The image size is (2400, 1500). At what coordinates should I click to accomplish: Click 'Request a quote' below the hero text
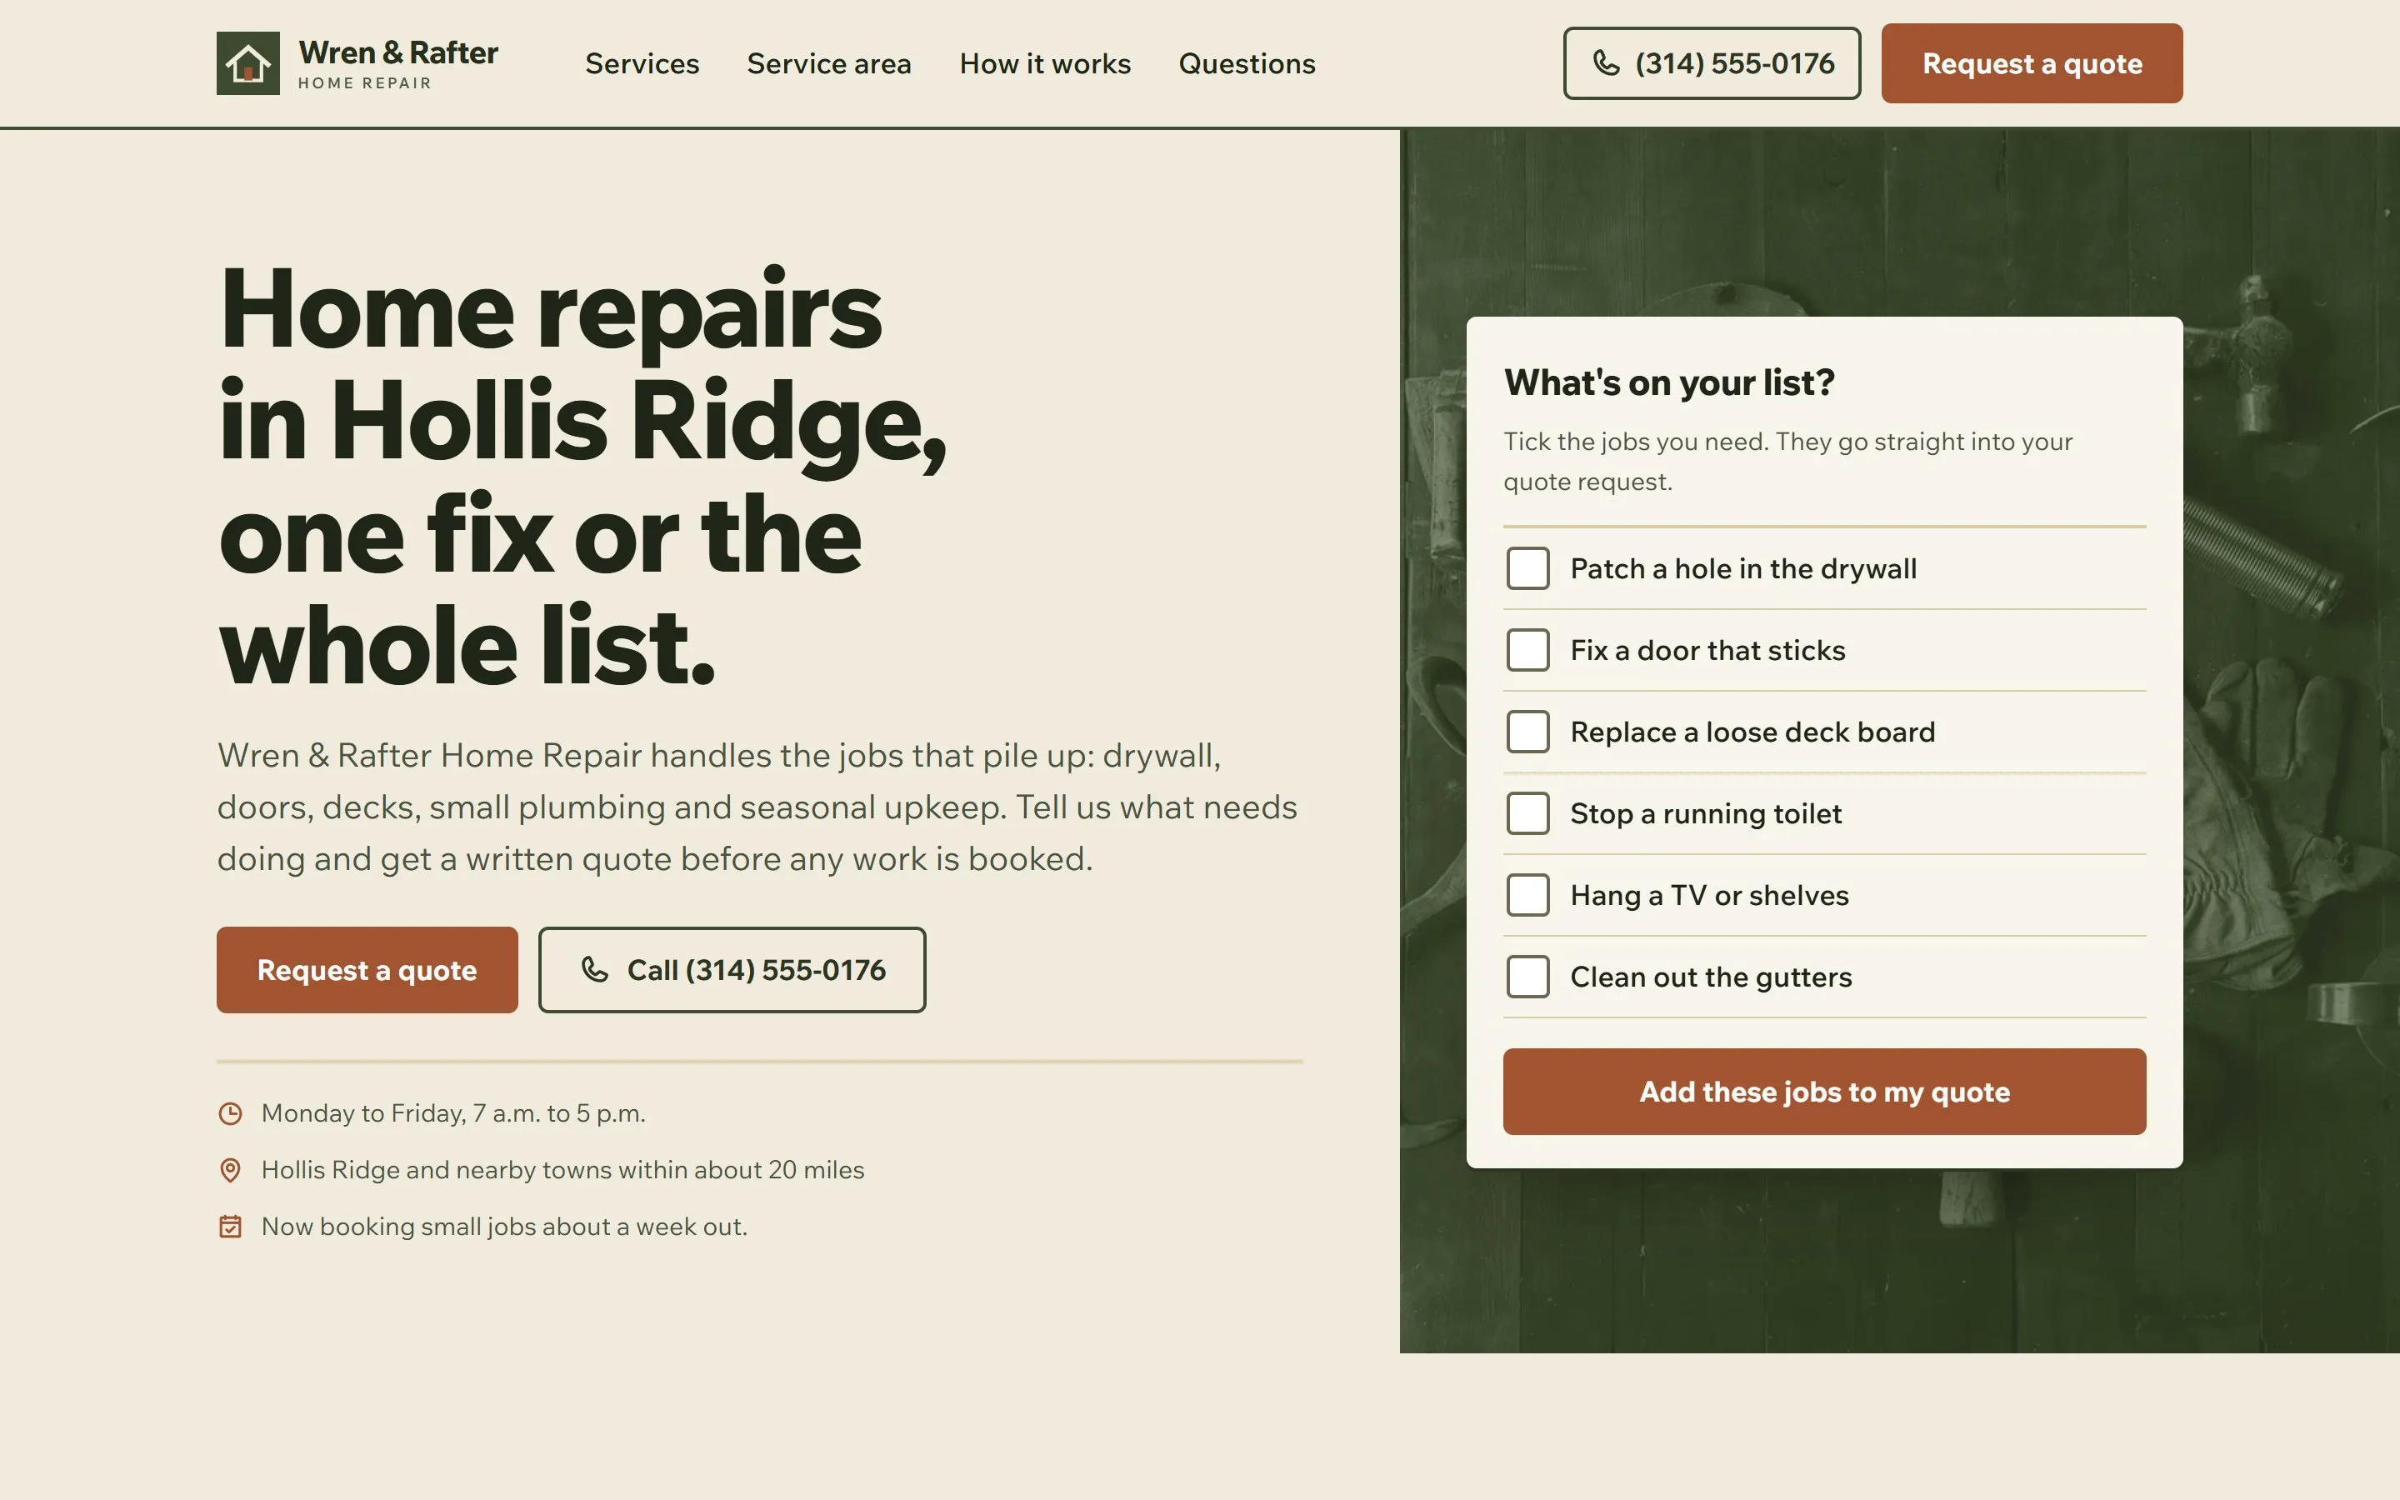click(367, 969)
